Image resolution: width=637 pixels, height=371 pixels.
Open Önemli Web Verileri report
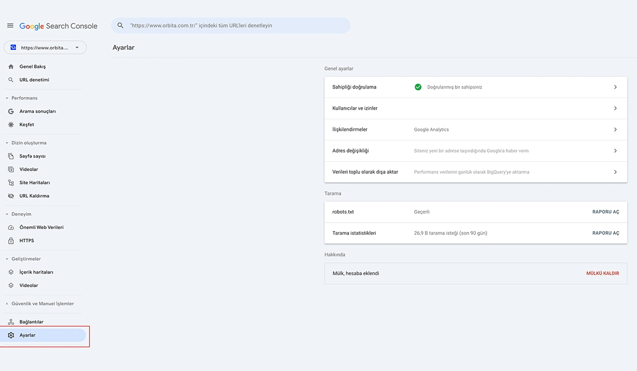coord(42,227)
